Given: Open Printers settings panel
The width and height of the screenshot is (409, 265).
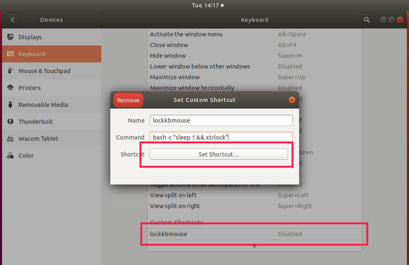Looking at the screenshot, I should pos(52,88).
